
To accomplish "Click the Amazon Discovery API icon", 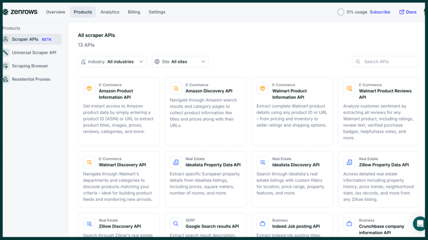I will (176, 88).
